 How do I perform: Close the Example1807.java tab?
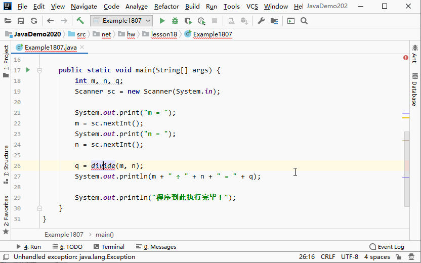point(82,47)
